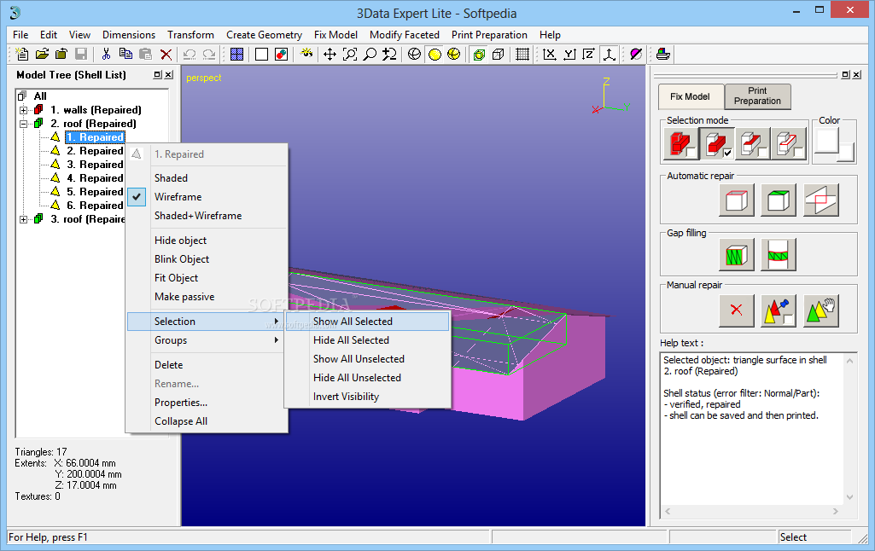Click the small secondary color swatch

[846, 153]
